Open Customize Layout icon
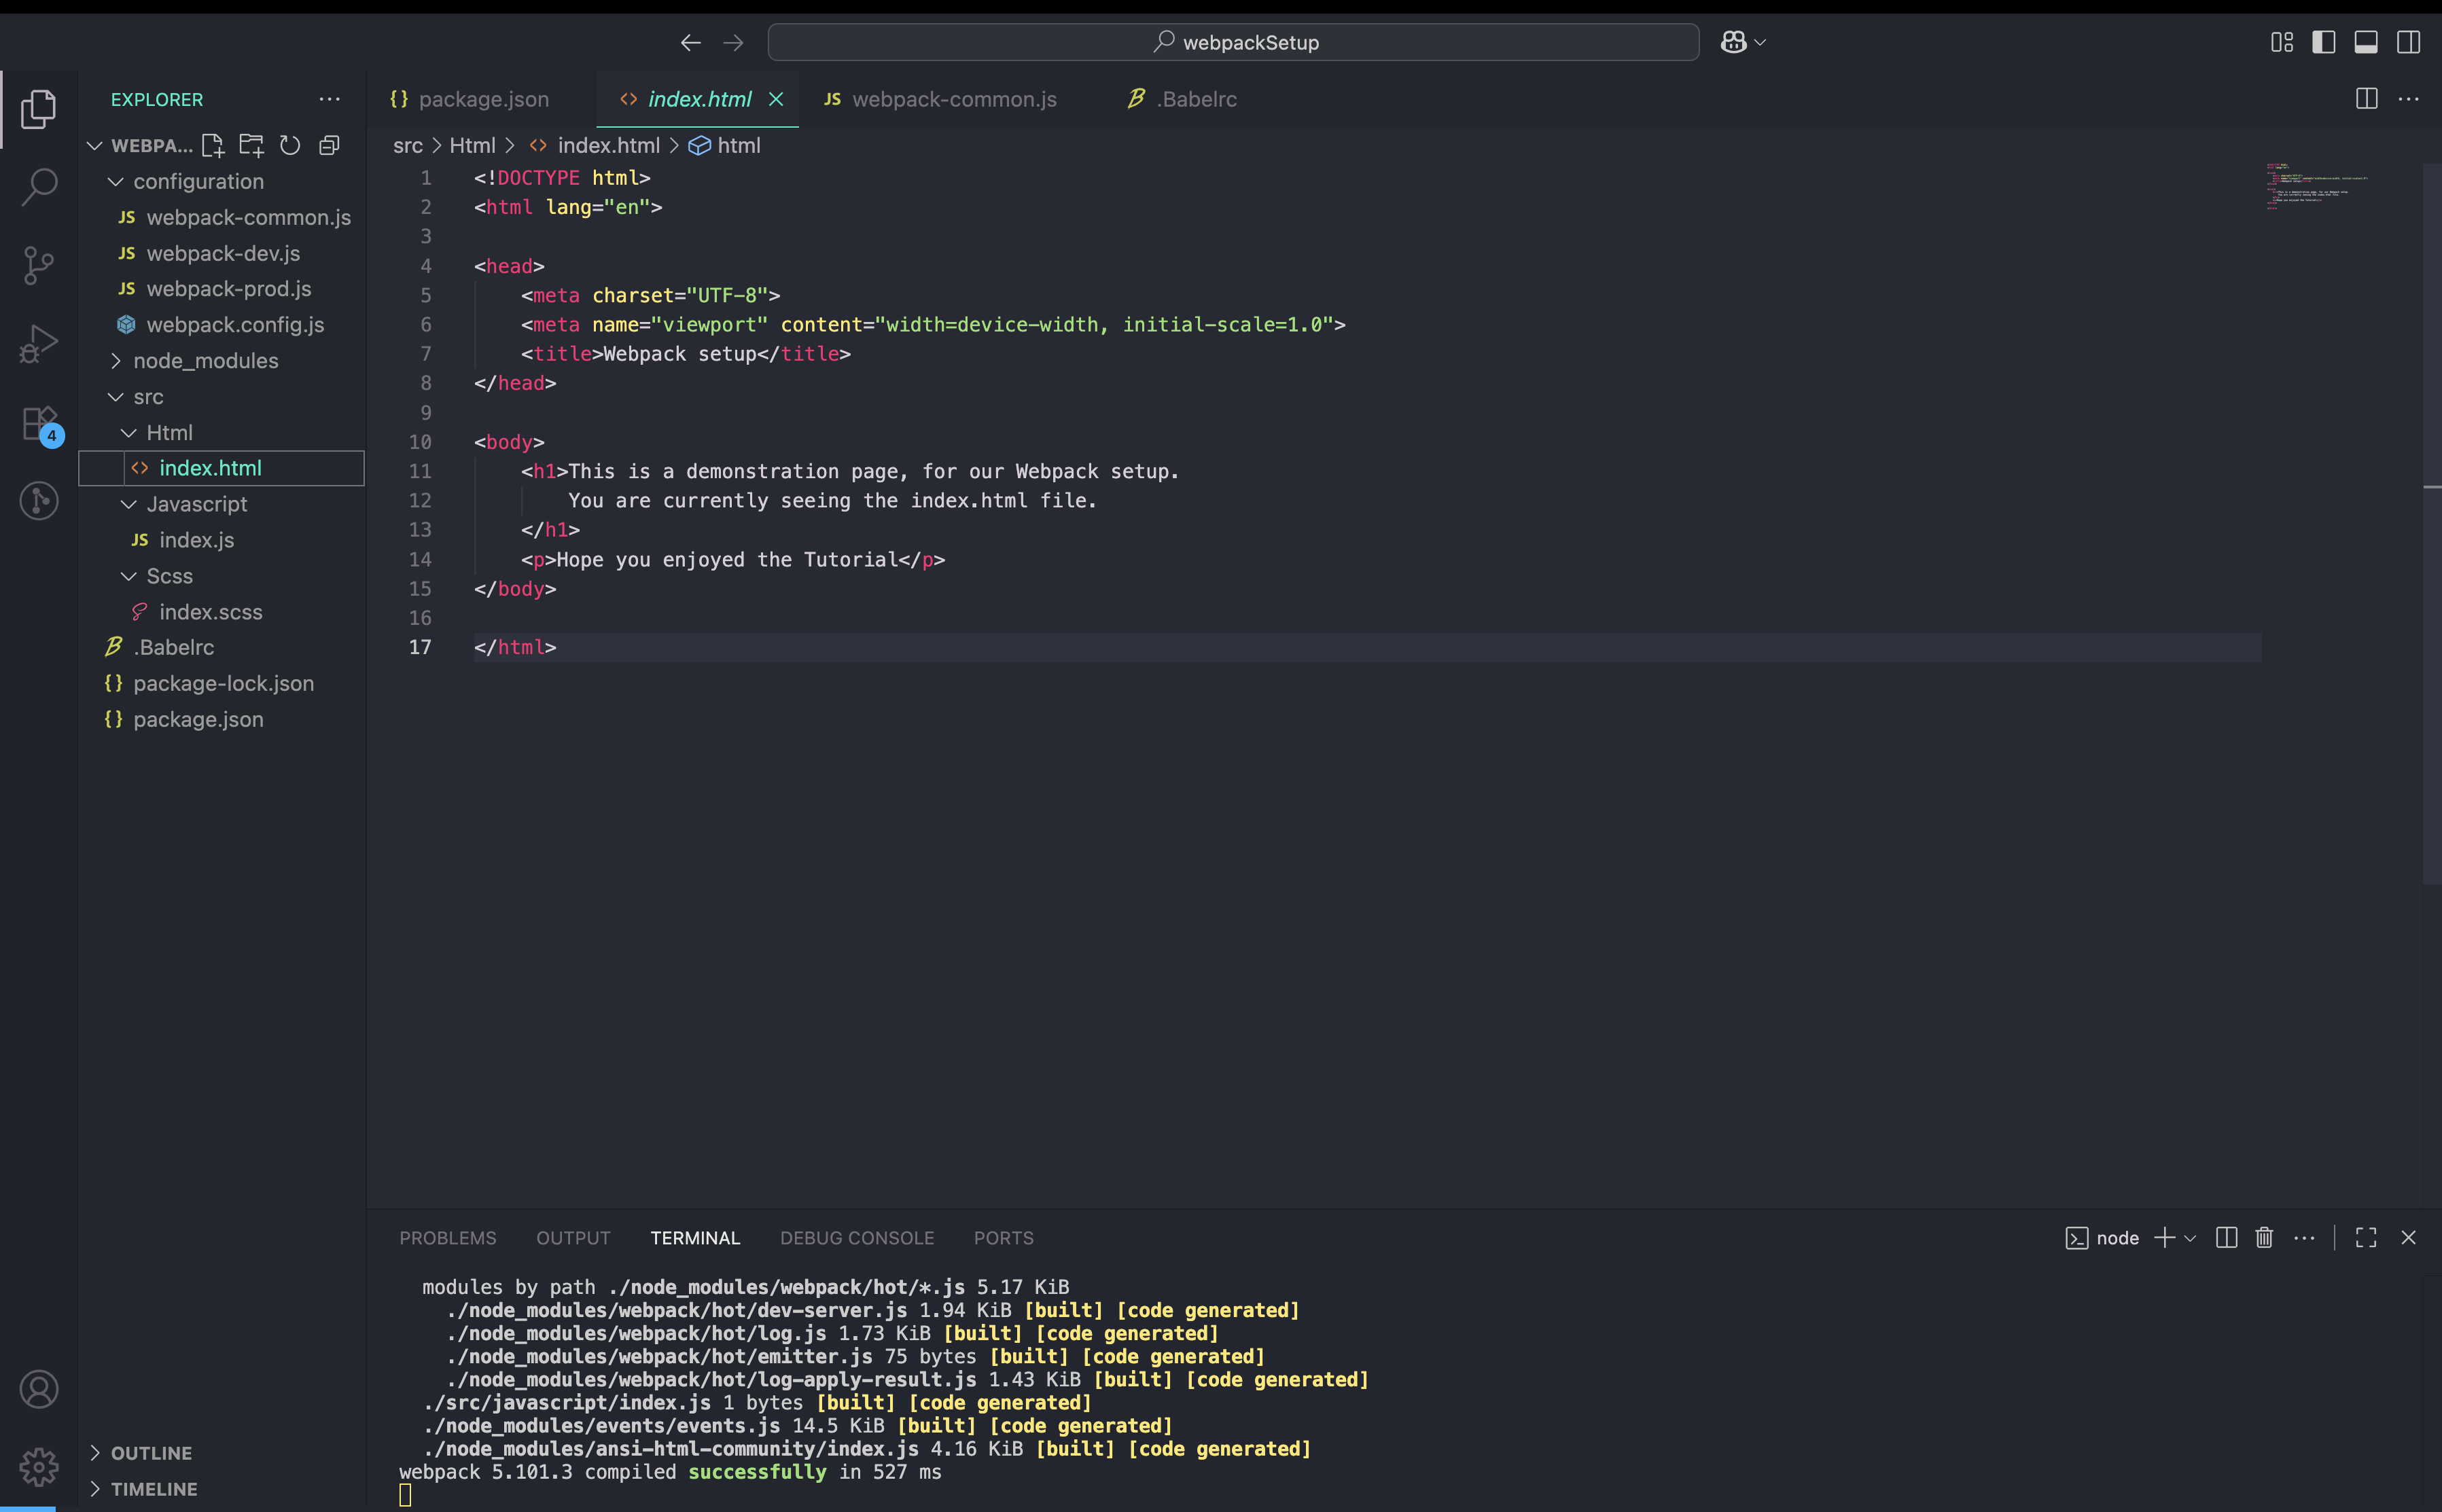This screenshot has height=1512, width=2442. [x=2282, y=42]
